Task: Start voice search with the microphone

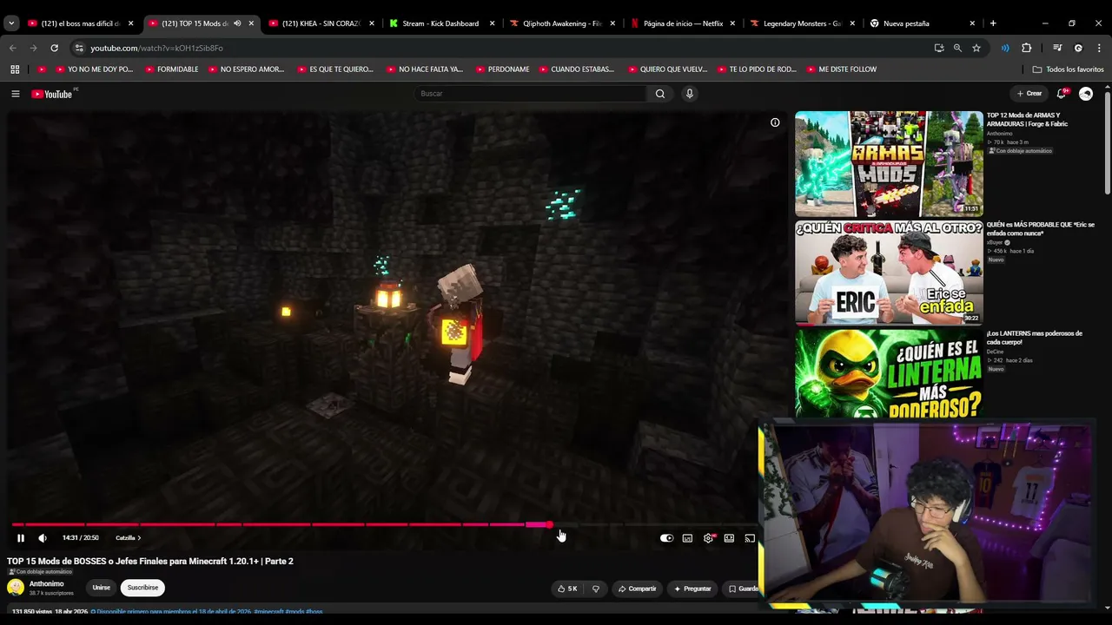Action: 690,94
